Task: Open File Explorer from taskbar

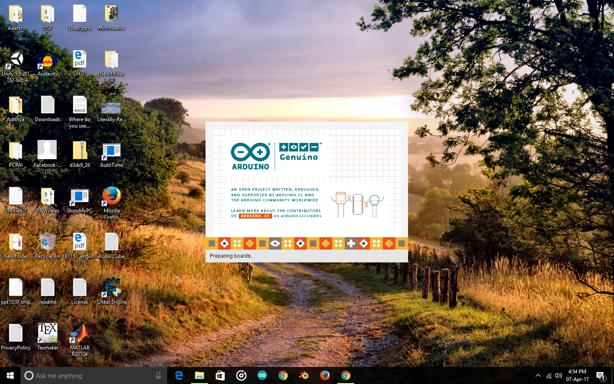Action: click(200, 375)
